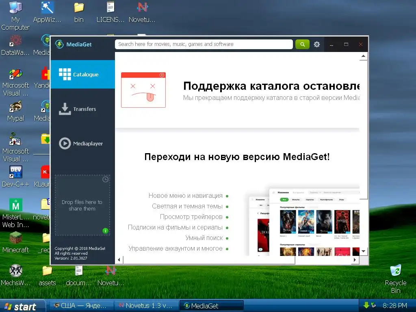Click the 'Подписки на фильмы и сериалы' line

175,227
